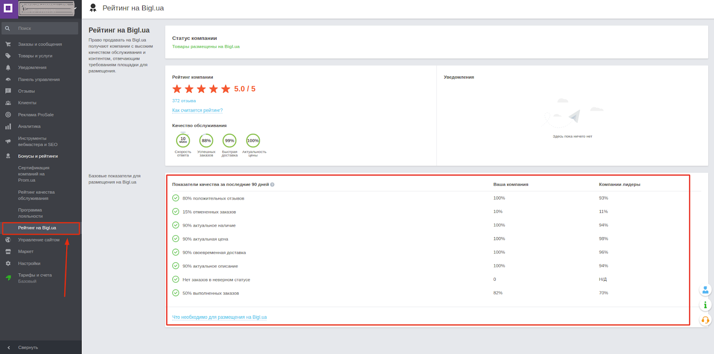Click the ProSale advertising target icon
This screenshot has height=354, width=714.
click(x=8, y=115)
